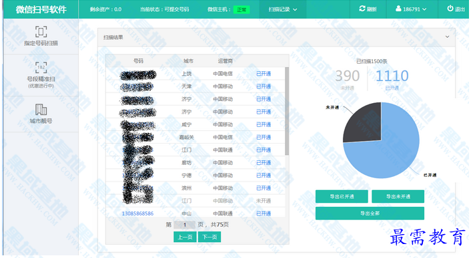Viewport: 471px width, 258px height.
Task: Collapse the 扫描结果 panel chevron
Action: coord(447,37)
